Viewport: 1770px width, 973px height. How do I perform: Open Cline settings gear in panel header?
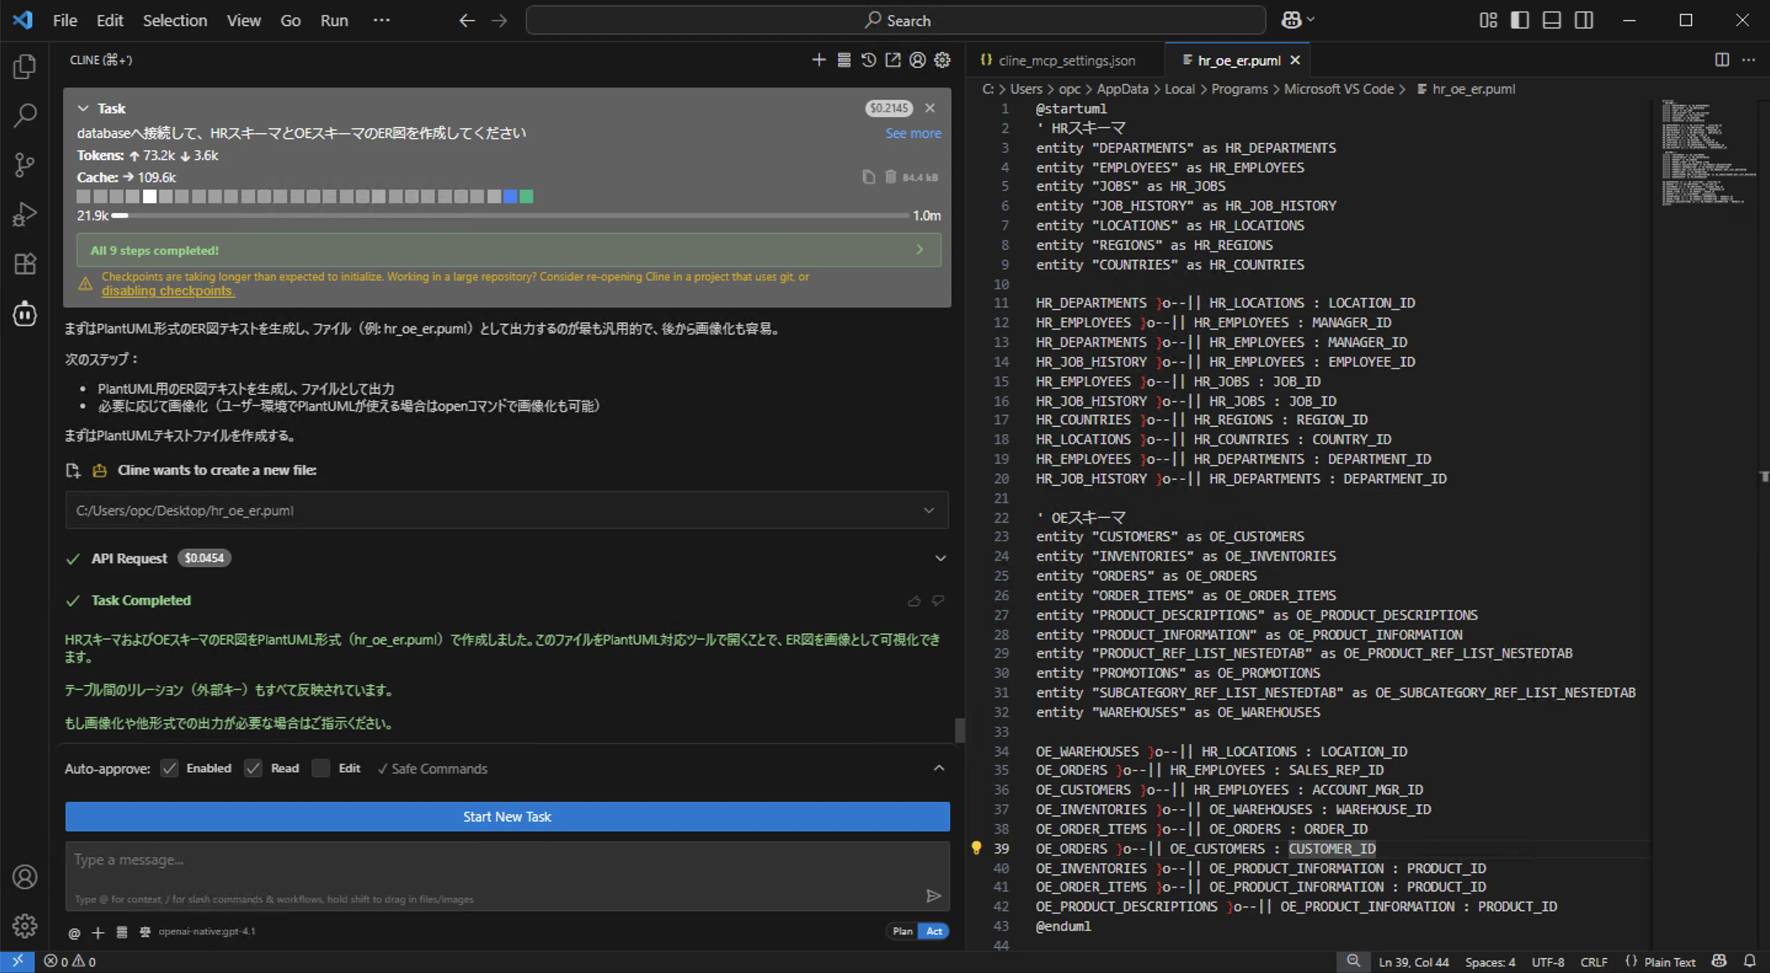click(942, 60)
